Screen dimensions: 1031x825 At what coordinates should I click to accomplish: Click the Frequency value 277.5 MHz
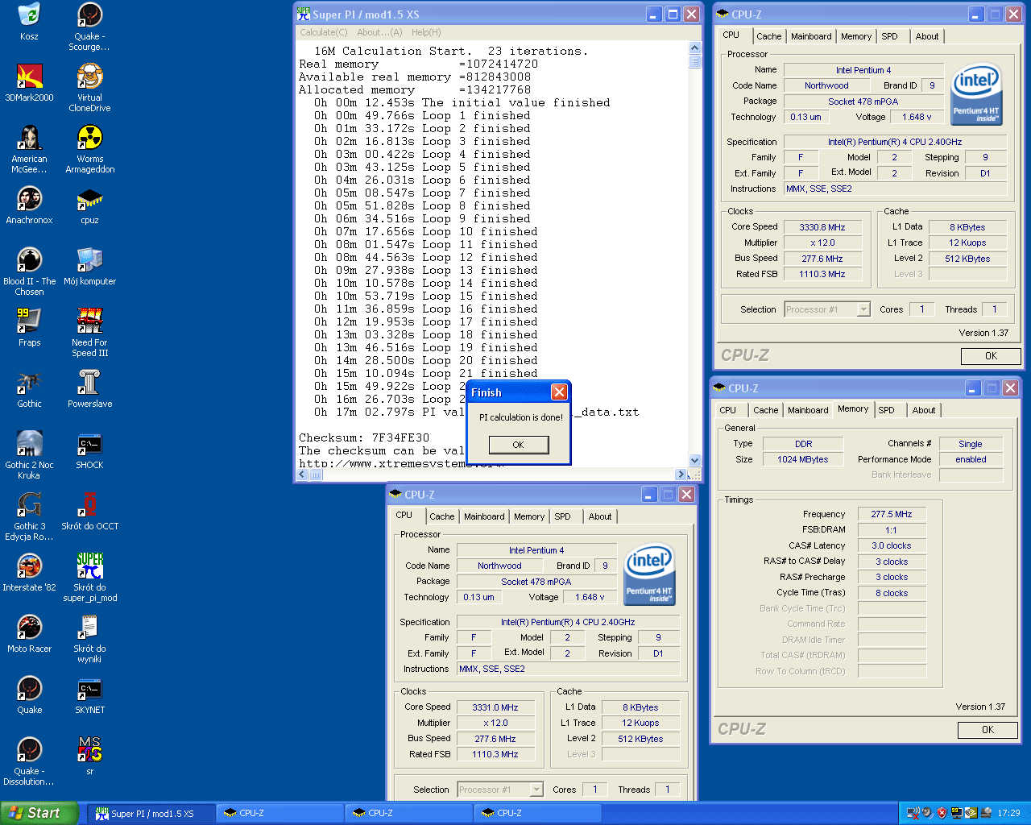(x=892, y=514)
